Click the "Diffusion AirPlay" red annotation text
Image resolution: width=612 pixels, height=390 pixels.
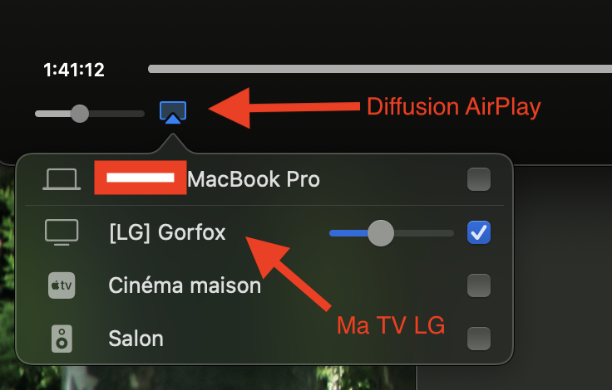[x=453, y=106]
